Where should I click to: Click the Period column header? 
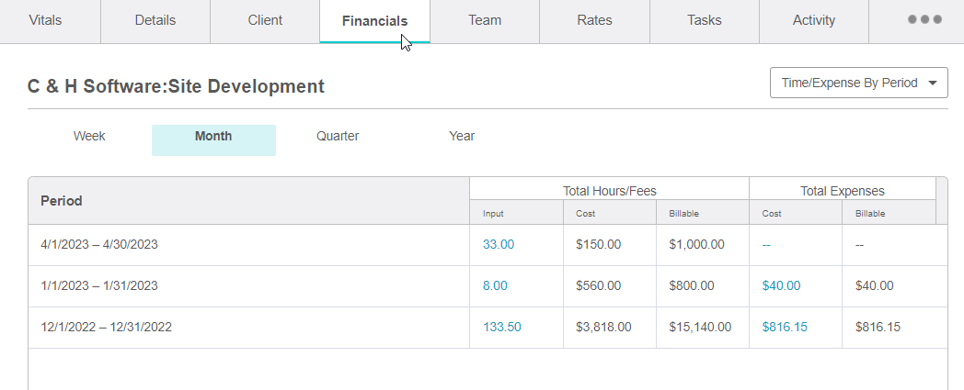tap(62, 201)
